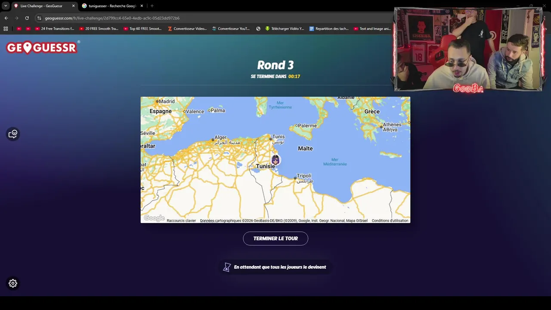Viewport: 551px width, 310px height.
Task: Open the site info icon in address bar
Action: (x=39, y=18)
